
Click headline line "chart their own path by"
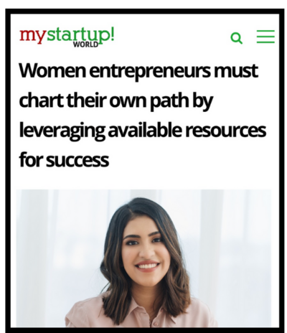(116, 101)
